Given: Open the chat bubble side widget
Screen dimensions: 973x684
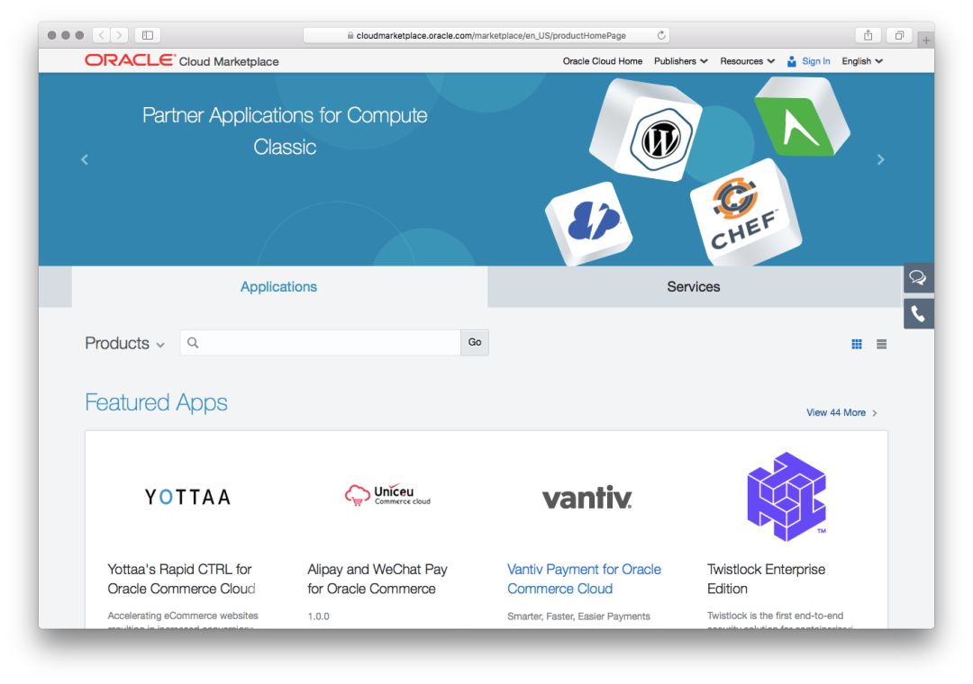Looking at the screenshot, I should click(918, 278).
